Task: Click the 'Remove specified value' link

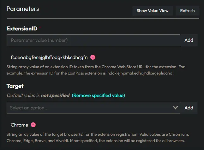Action: (98, 95)
